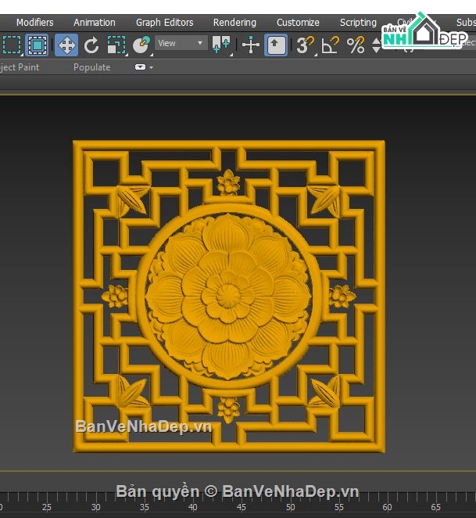Toggle Window/Crossing selection mode
The width and height of the screenshot is (476, 518).
pos(37,45)
